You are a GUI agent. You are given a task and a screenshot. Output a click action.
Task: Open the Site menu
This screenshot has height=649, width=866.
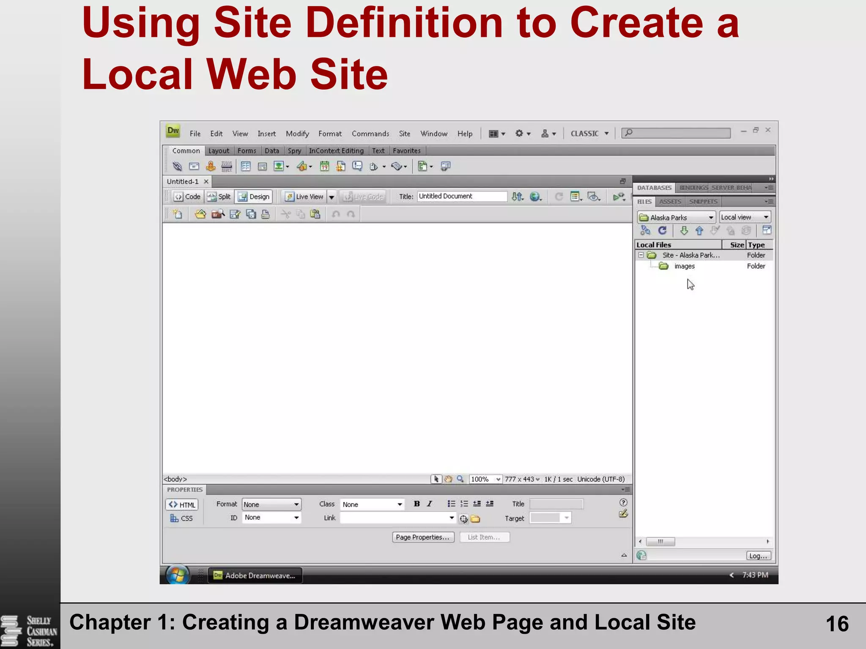[405, 134]
